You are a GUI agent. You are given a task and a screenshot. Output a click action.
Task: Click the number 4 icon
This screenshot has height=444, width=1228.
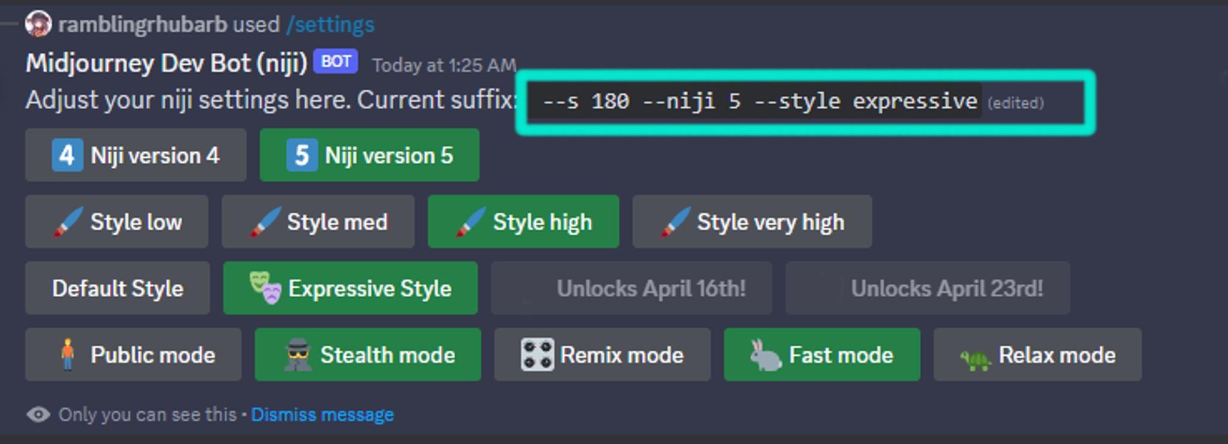67,155
